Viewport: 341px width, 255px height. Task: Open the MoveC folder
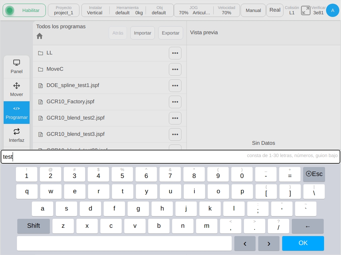[x=110, y=69]
